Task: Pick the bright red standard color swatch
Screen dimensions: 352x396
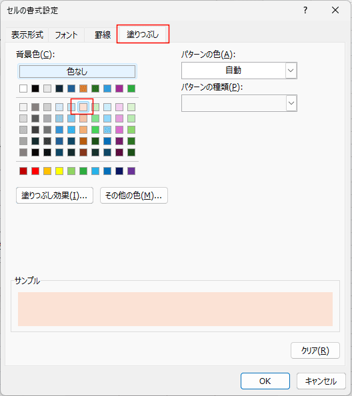Action: point(35,171)
